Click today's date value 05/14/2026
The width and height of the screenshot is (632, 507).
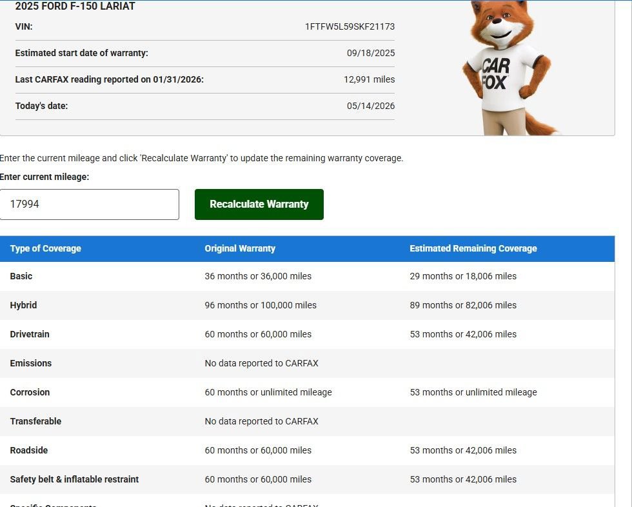371,106
